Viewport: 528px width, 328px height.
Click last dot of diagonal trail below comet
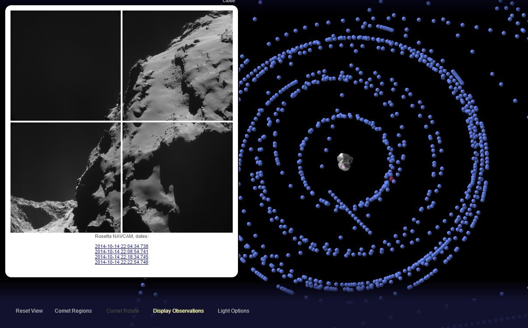pyautogui.click(x=370, y=232)
